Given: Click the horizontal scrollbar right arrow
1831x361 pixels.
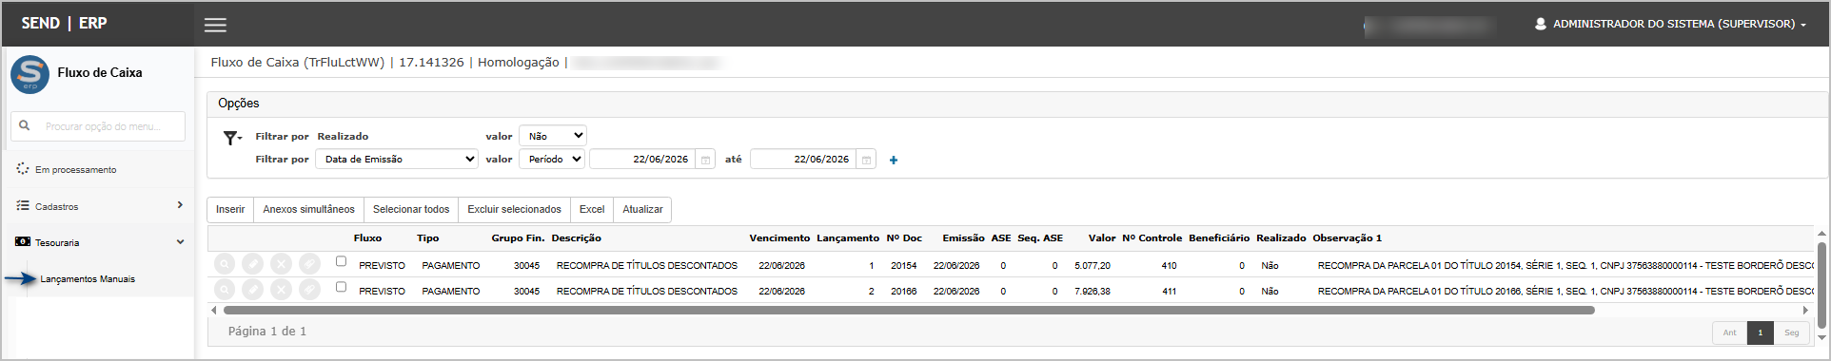Looking at the screenshot, I should [x=1805, y=310].
